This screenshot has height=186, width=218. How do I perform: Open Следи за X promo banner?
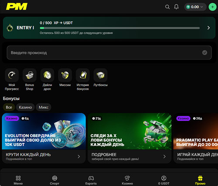point(129,131)
